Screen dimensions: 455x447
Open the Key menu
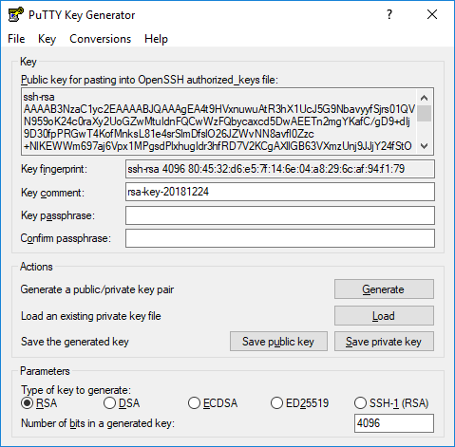click(x=47, y=39)
